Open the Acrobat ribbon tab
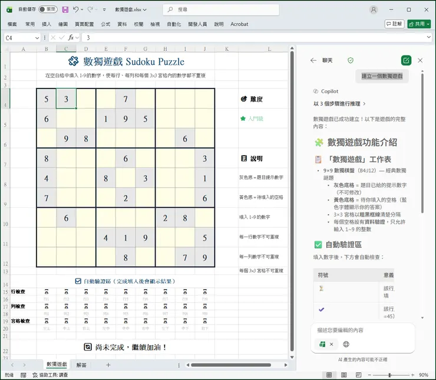Viewport: 436px width, 380px height. [239, 24]
